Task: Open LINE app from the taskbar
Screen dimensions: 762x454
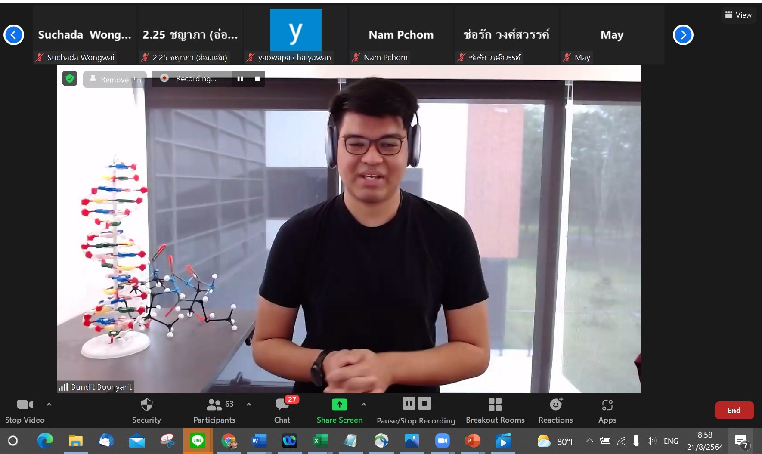Action: (198, 441)
